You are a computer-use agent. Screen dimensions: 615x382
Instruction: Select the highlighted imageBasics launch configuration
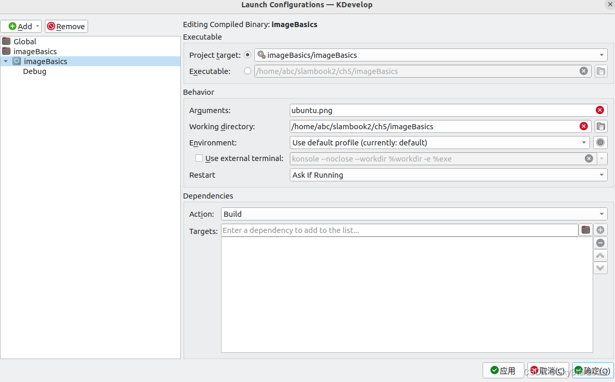click(91, 61)
